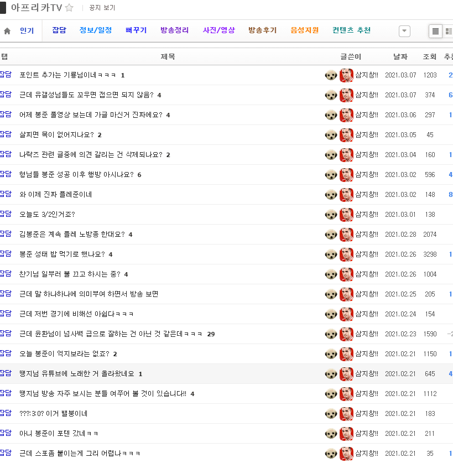The height and width of the screenshot is (463, 453).
Task: Open the 잡담 tab
Action: [x=59, y=30]
